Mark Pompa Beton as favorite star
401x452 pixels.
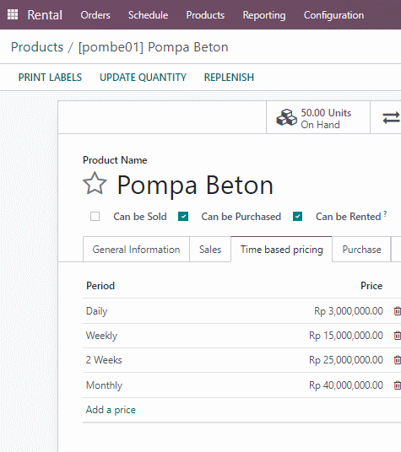pyautogui.click(x=95, y=184)
